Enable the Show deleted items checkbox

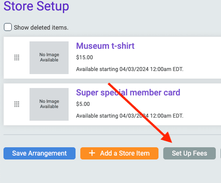click(8, 27)
